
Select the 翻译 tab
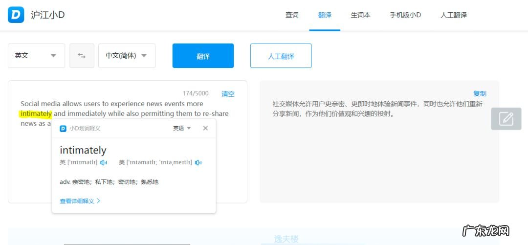325,15
